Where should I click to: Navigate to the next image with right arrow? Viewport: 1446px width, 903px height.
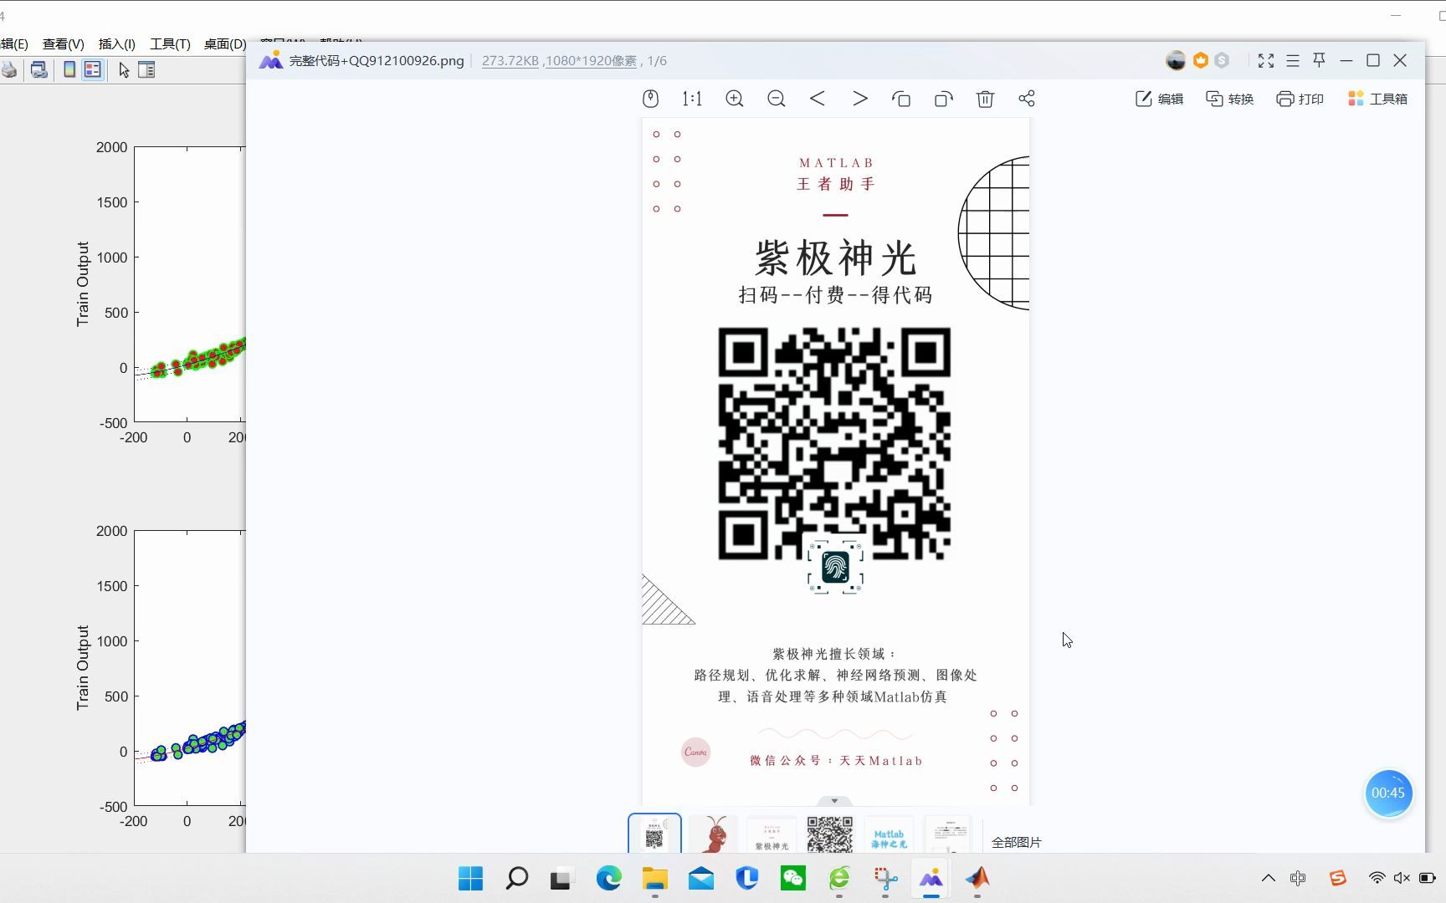[x=859, y=98]
